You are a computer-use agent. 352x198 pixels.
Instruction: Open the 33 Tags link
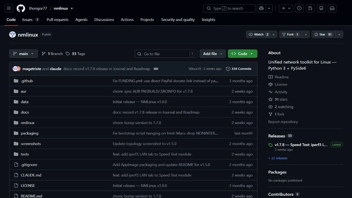pyautogui.click(x=75, y=54)
